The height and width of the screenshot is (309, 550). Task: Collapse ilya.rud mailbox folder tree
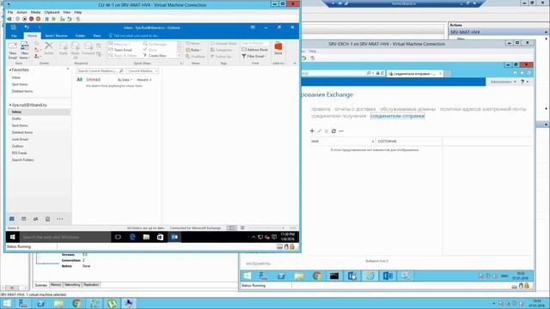click(10, 105)
